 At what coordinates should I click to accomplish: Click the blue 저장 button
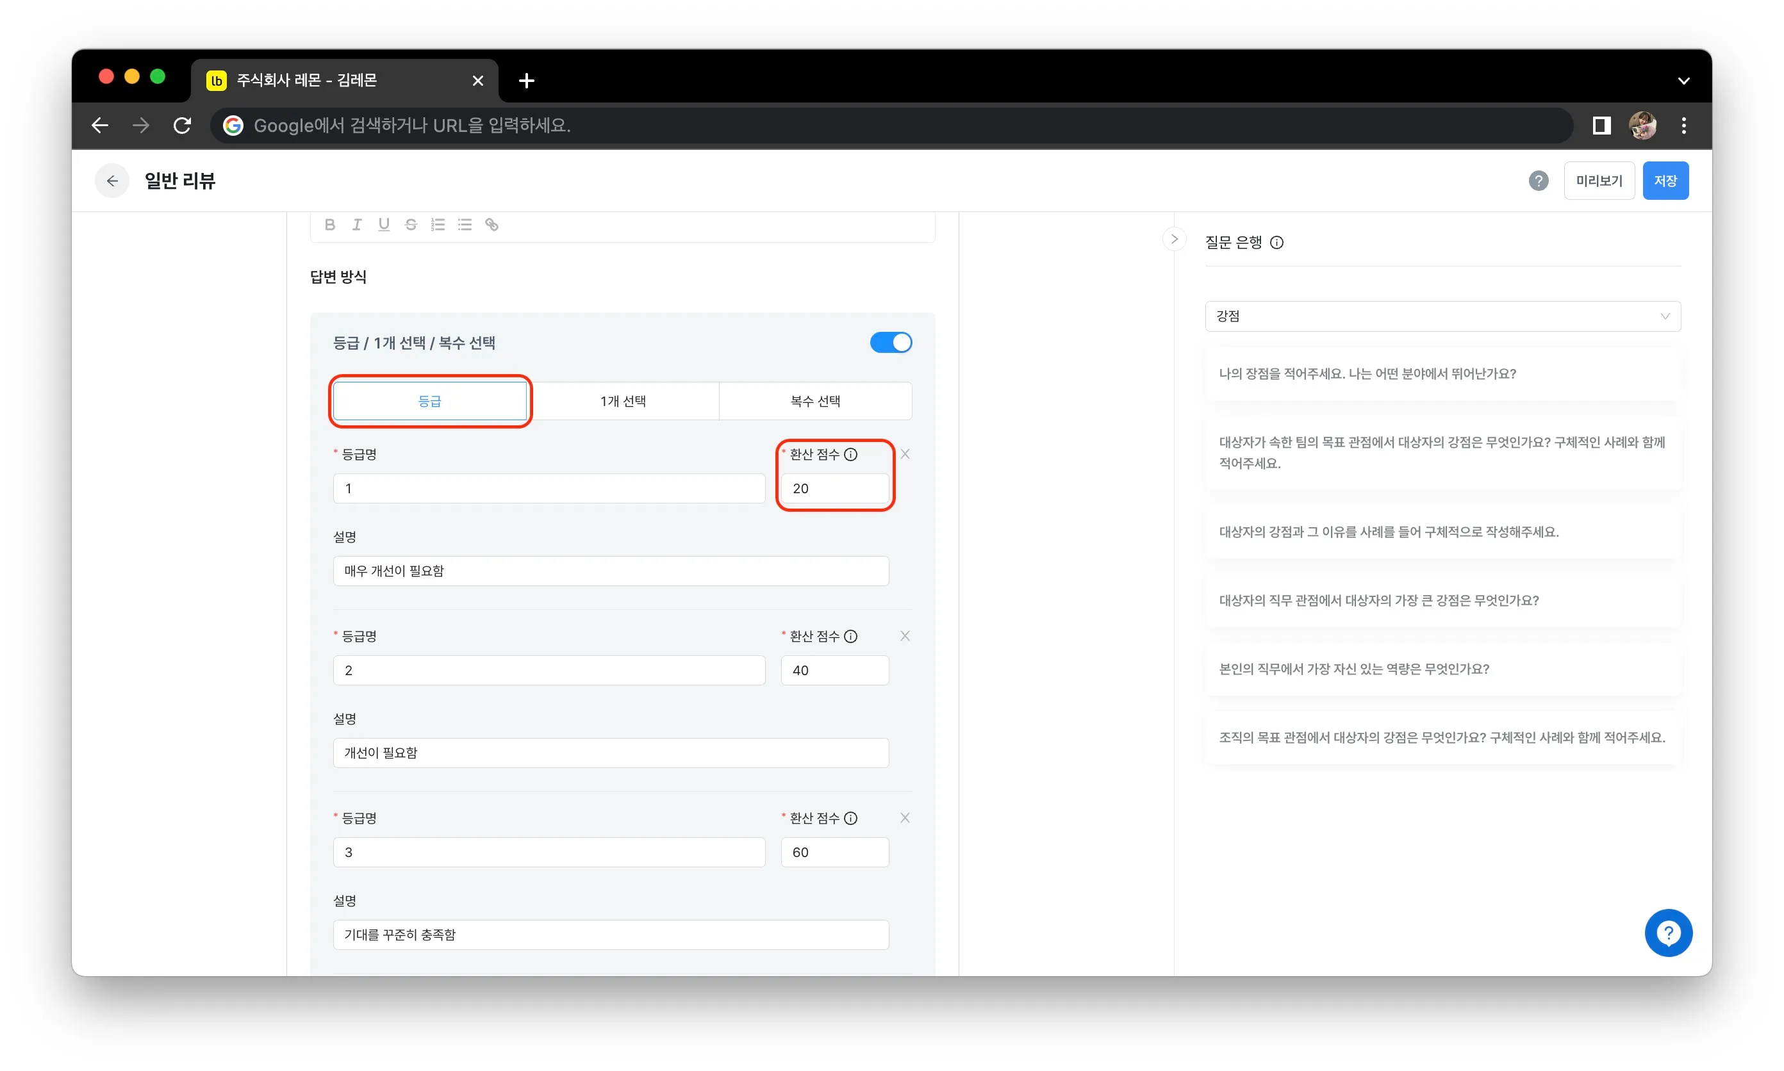click(x=1665, y=181)
